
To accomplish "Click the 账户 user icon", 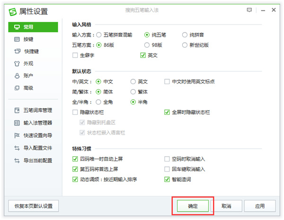I will coord(17,76).
